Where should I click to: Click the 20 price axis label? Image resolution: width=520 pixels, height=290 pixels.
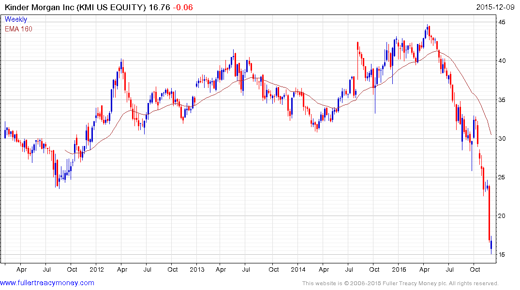pos(502,216)
